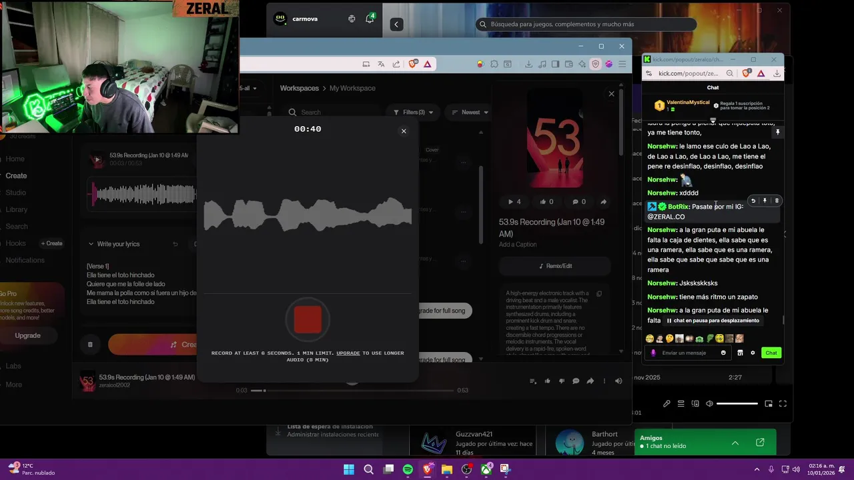Open the Library sidebar item
Viewport: 854px width, 480px height.
pos(17,209)
